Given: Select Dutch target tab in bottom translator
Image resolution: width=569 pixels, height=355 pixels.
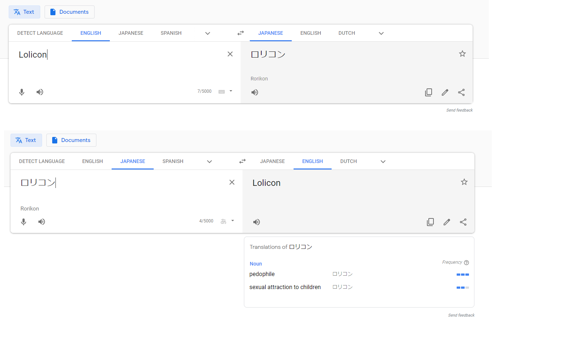Looking at the screenshot, I should (349, 161).
